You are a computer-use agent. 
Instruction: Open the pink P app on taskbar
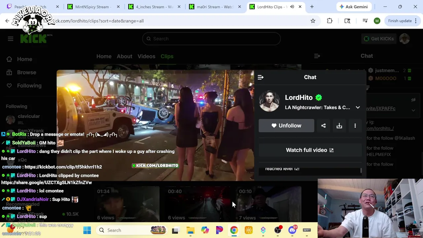(219, 230)
